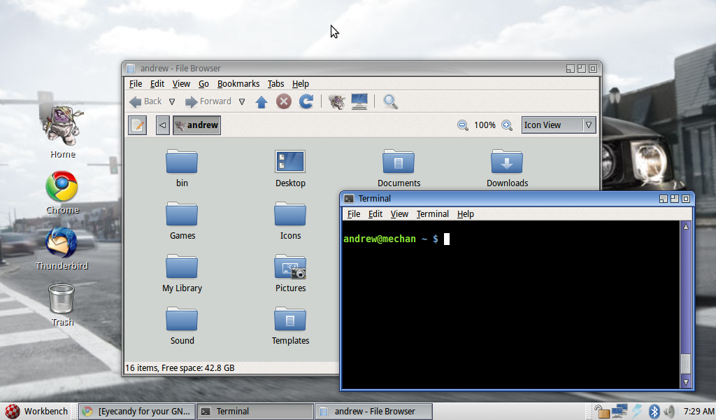716x420 pixels.
Task: Open the Terminal menu in Terminal
Action: tap(432, 214)
